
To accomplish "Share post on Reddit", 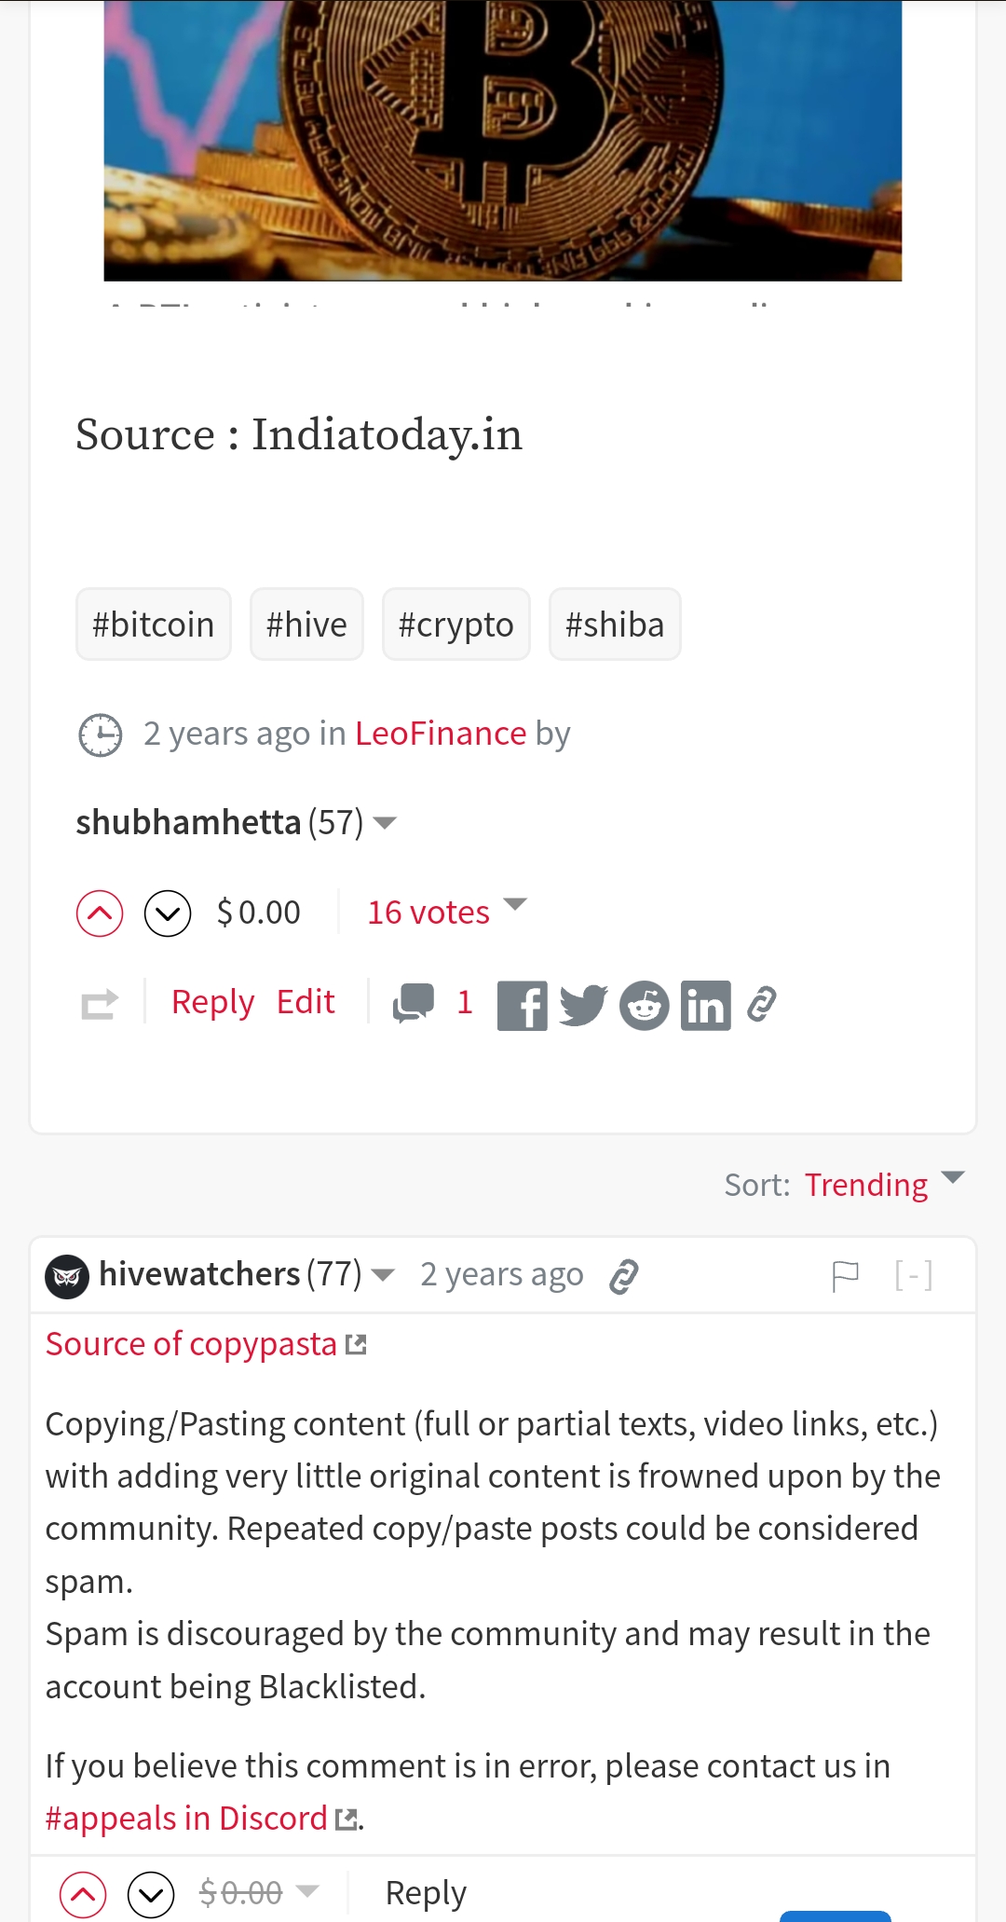I will pos(645,1006).
